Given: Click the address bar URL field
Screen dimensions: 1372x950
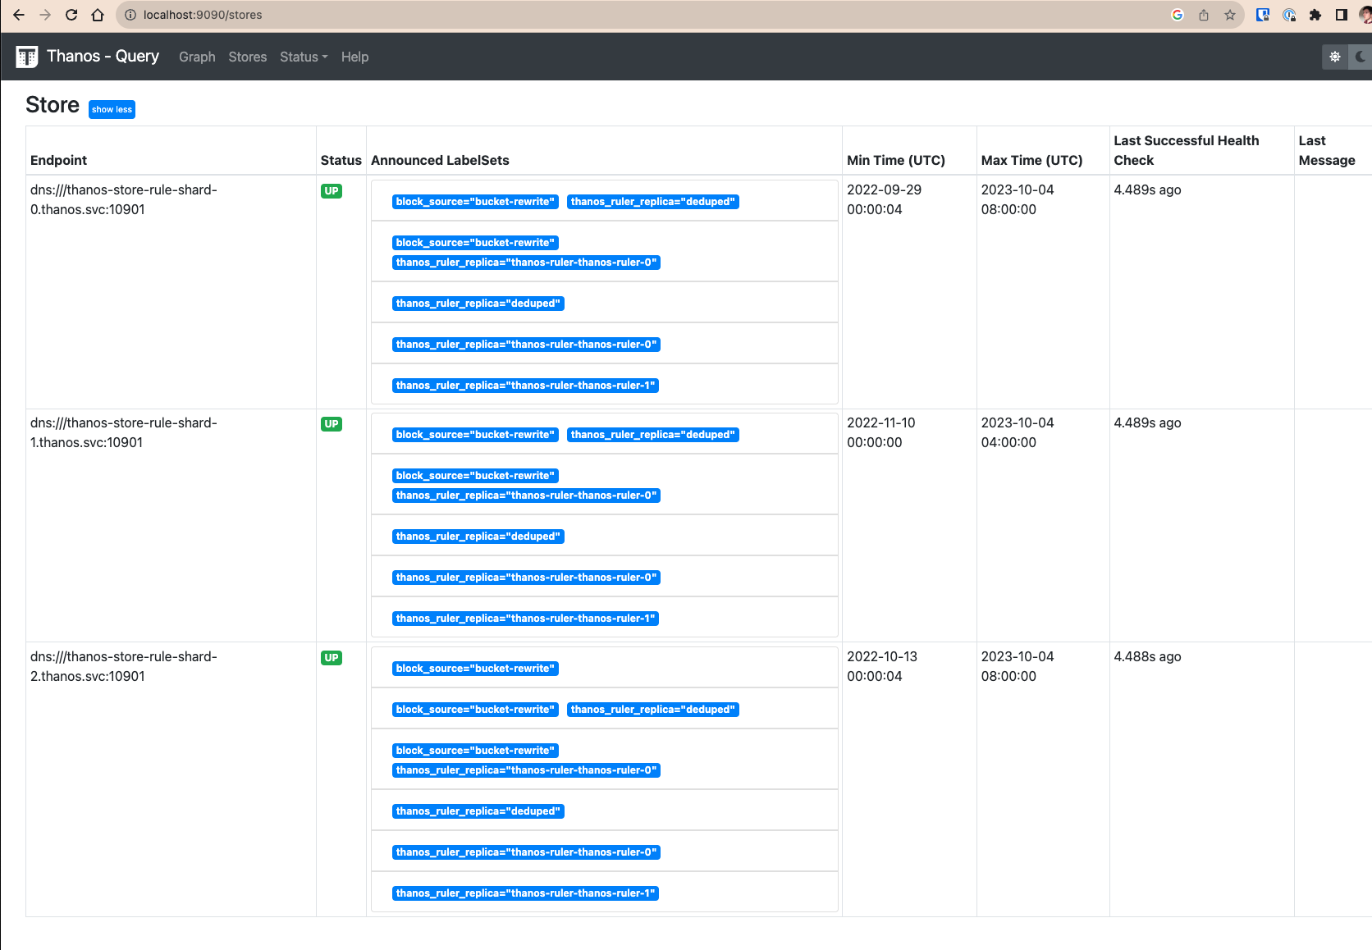Looking at the screenshot, I should [204, 15].
